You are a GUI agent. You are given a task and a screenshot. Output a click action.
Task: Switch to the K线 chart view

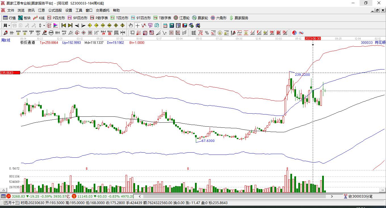pos(39,18)
